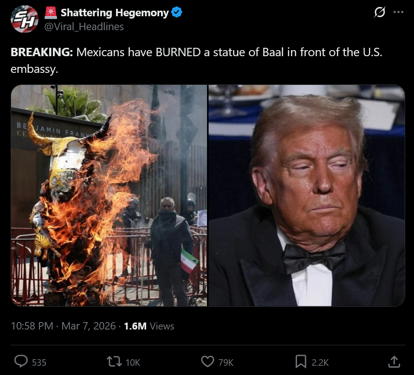Click the 1.6M Views counter
Image resolution: width=414 pixels, height=375 pixels.
coord(149,326)
